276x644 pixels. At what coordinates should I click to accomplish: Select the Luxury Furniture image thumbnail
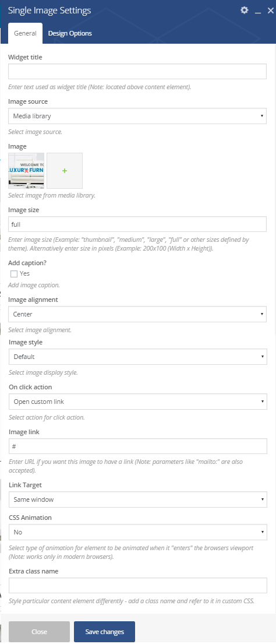tap(26, 170)
